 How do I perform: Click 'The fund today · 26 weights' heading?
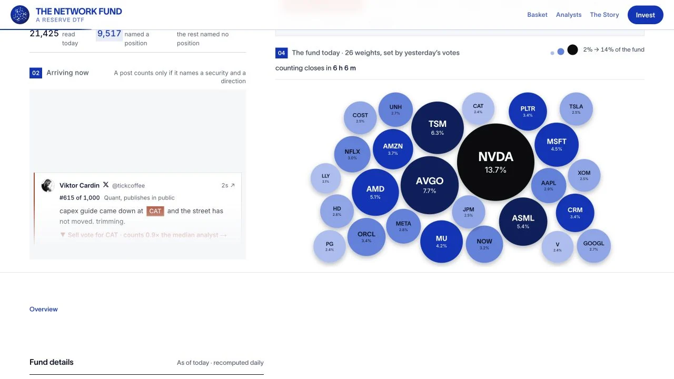tap(375, 53)
